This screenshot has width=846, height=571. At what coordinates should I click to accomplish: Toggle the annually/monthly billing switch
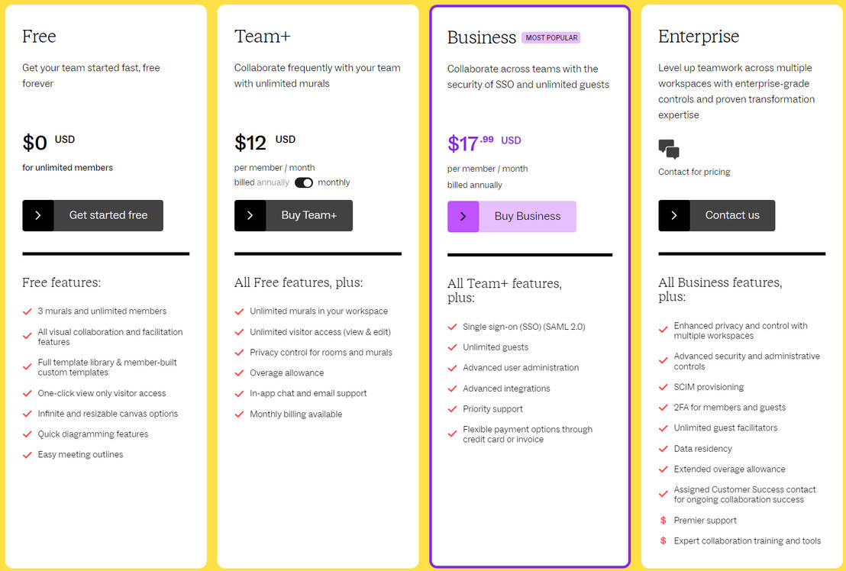click(304, 182)
